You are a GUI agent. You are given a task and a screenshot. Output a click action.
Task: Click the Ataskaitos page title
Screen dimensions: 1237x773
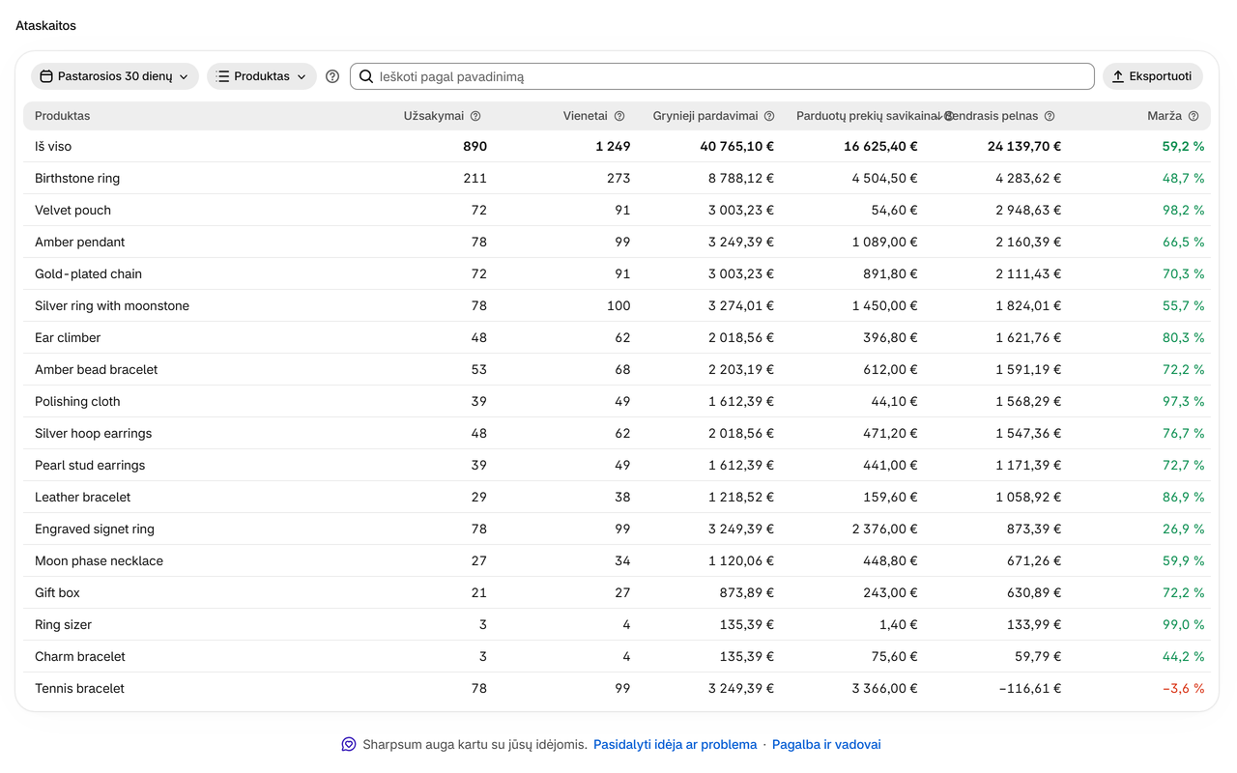[x=45, y=25]
